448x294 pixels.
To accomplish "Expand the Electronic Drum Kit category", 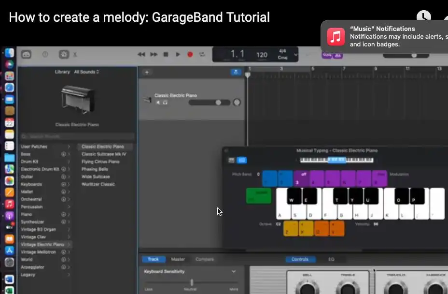I will (x=45, y=169).
